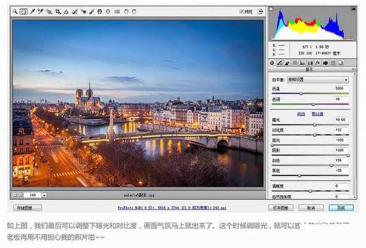Screen dimensions: 366x248
Task: Switch to the Snapshots panel tab
Action: [341, 63]
